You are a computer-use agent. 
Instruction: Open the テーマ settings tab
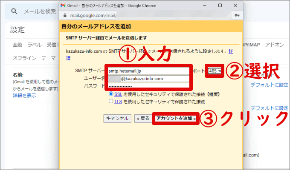49,58
